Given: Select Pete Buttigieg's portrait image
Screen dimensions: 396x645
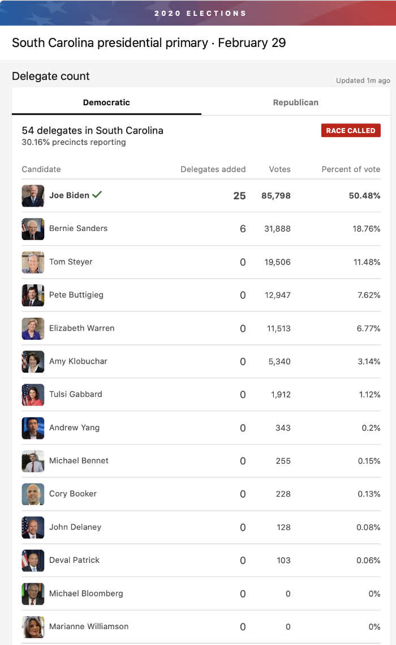Looking at the screenshot, I should 33,295.
